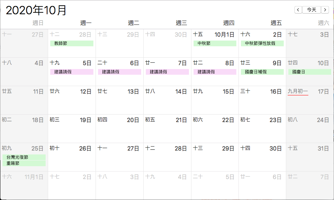334x200 pixels.
Task: Open the 國慶日補假 event on the 9th
Action: pos(262,72)
